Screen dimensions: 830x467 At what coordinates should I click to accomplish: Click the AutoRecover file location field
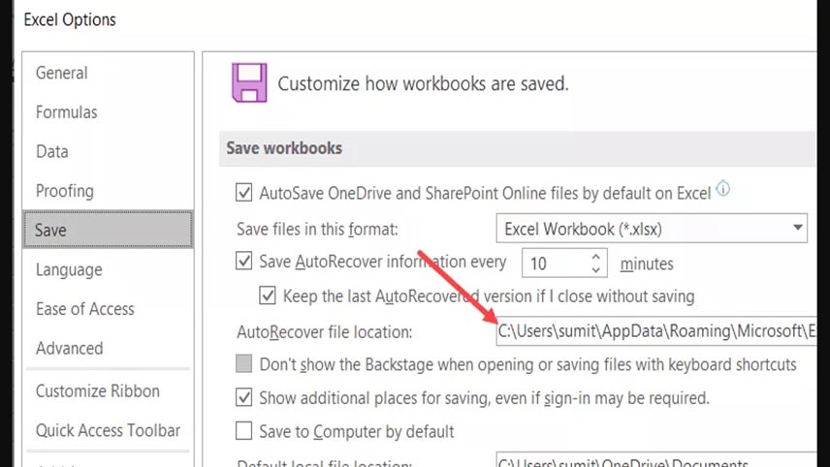coord(656,331)
